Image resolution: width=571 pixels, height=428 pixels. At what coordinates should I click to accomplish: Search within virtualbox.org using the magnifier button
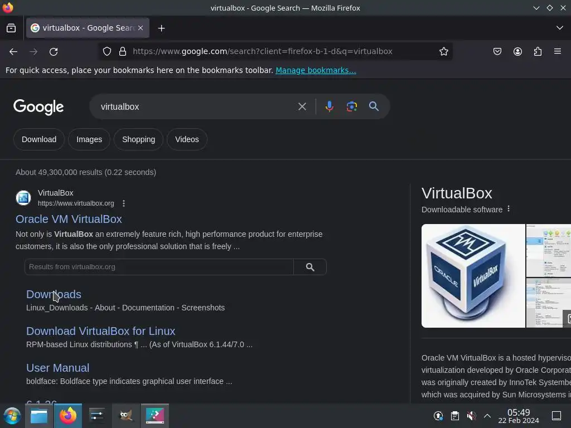(310, 267)
